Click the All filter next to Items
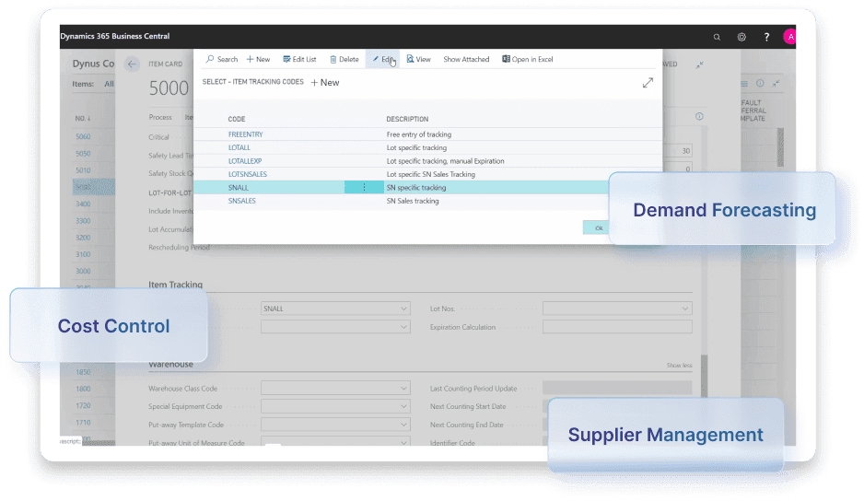Image resolution: width=864 pixels, height=501 pixels. [x=109, y=84]
